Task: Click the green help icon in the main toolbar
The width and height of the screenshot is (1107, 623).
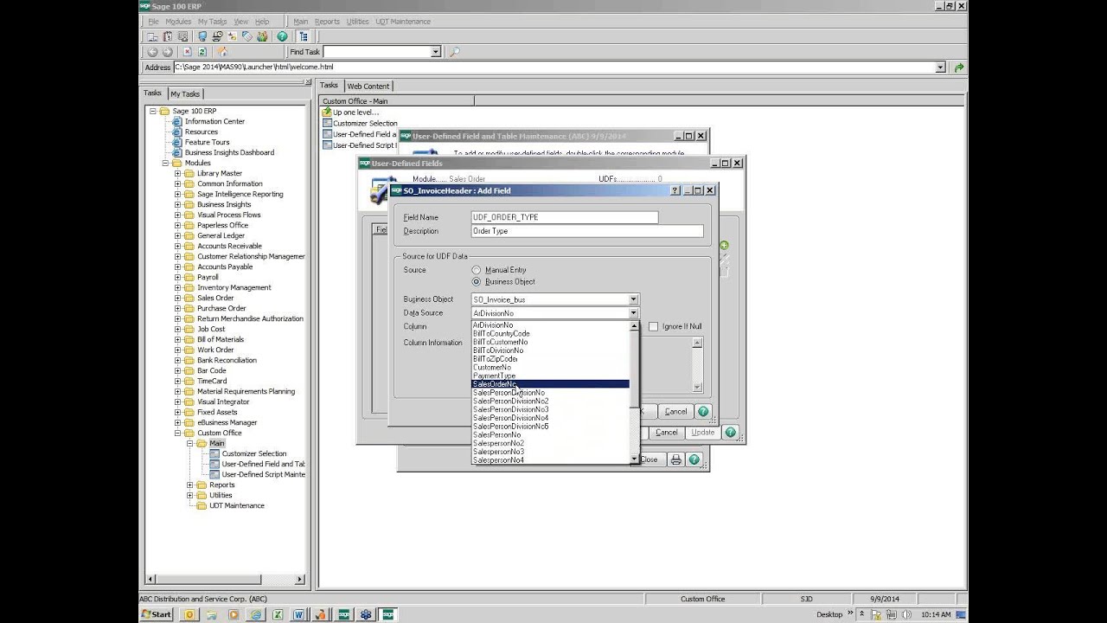Action: pos(282,36)
